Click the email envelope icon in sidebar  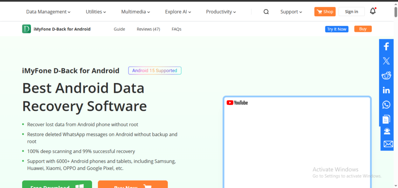388,144
